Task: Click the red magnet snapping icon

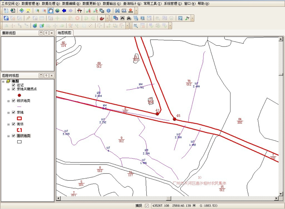Action: (x=101, y=18)
